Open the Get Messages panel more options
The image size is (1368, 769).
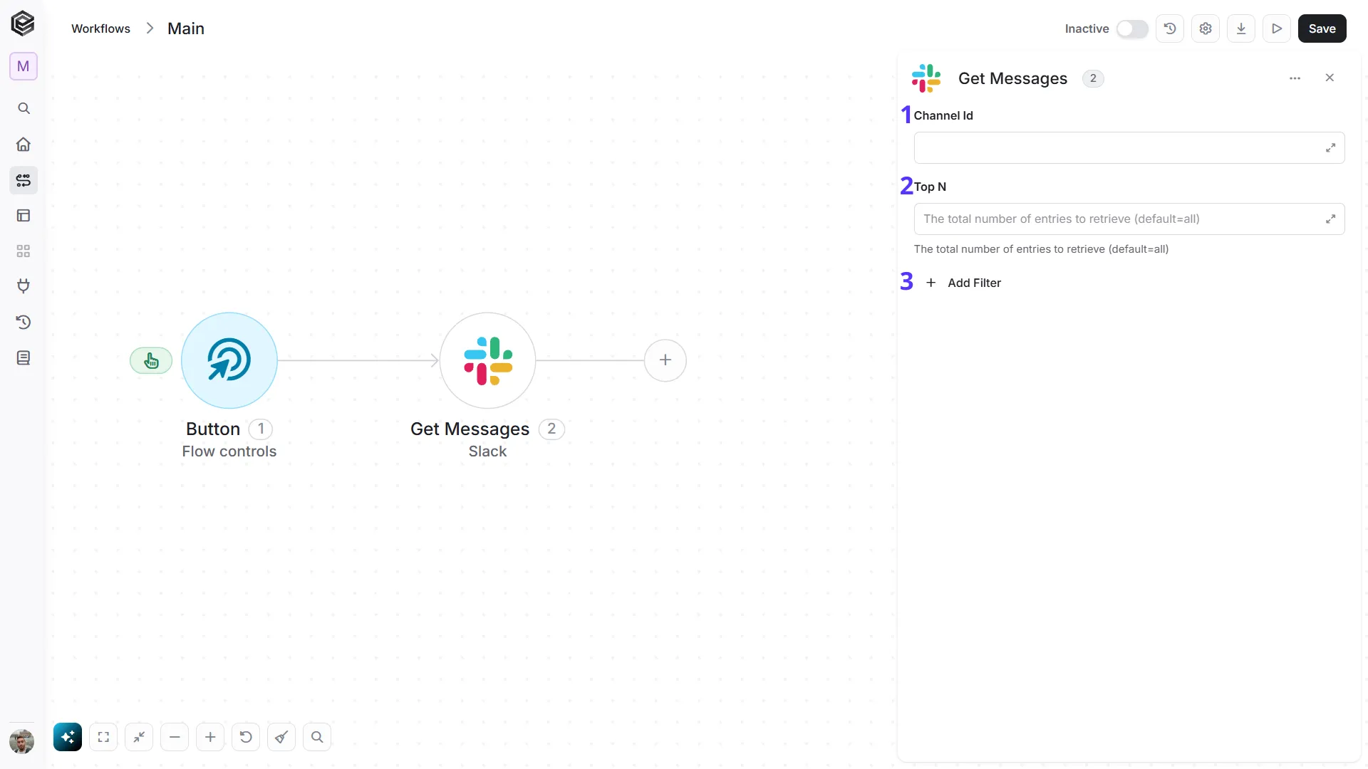pyautogui.click(x=1295, y=78)
